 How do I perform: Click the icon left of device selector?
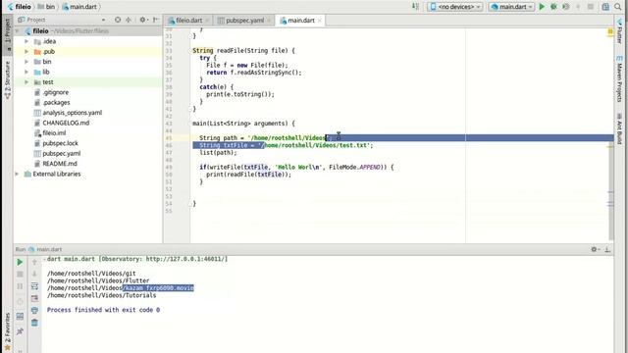point(415,7)
